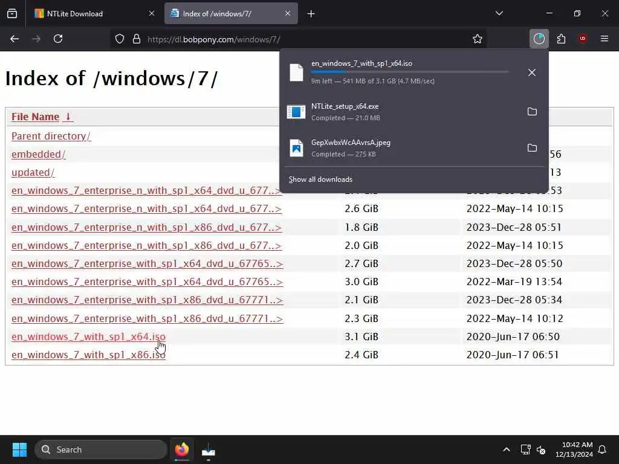Close the Index of /windows/7/ tab
Viewport: 619px width, 464px height.
[x=288, y=14]
